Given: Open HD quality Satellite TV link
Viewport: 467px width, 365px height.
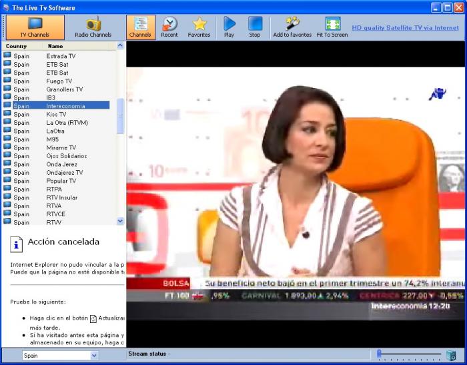Looking at the screenshot, I should (406, 28).
